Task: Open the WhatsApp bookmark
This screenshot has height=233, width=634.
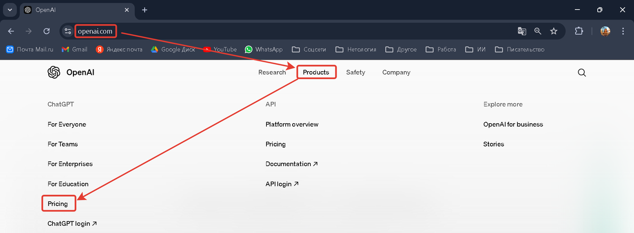Action: click(264, 50)
